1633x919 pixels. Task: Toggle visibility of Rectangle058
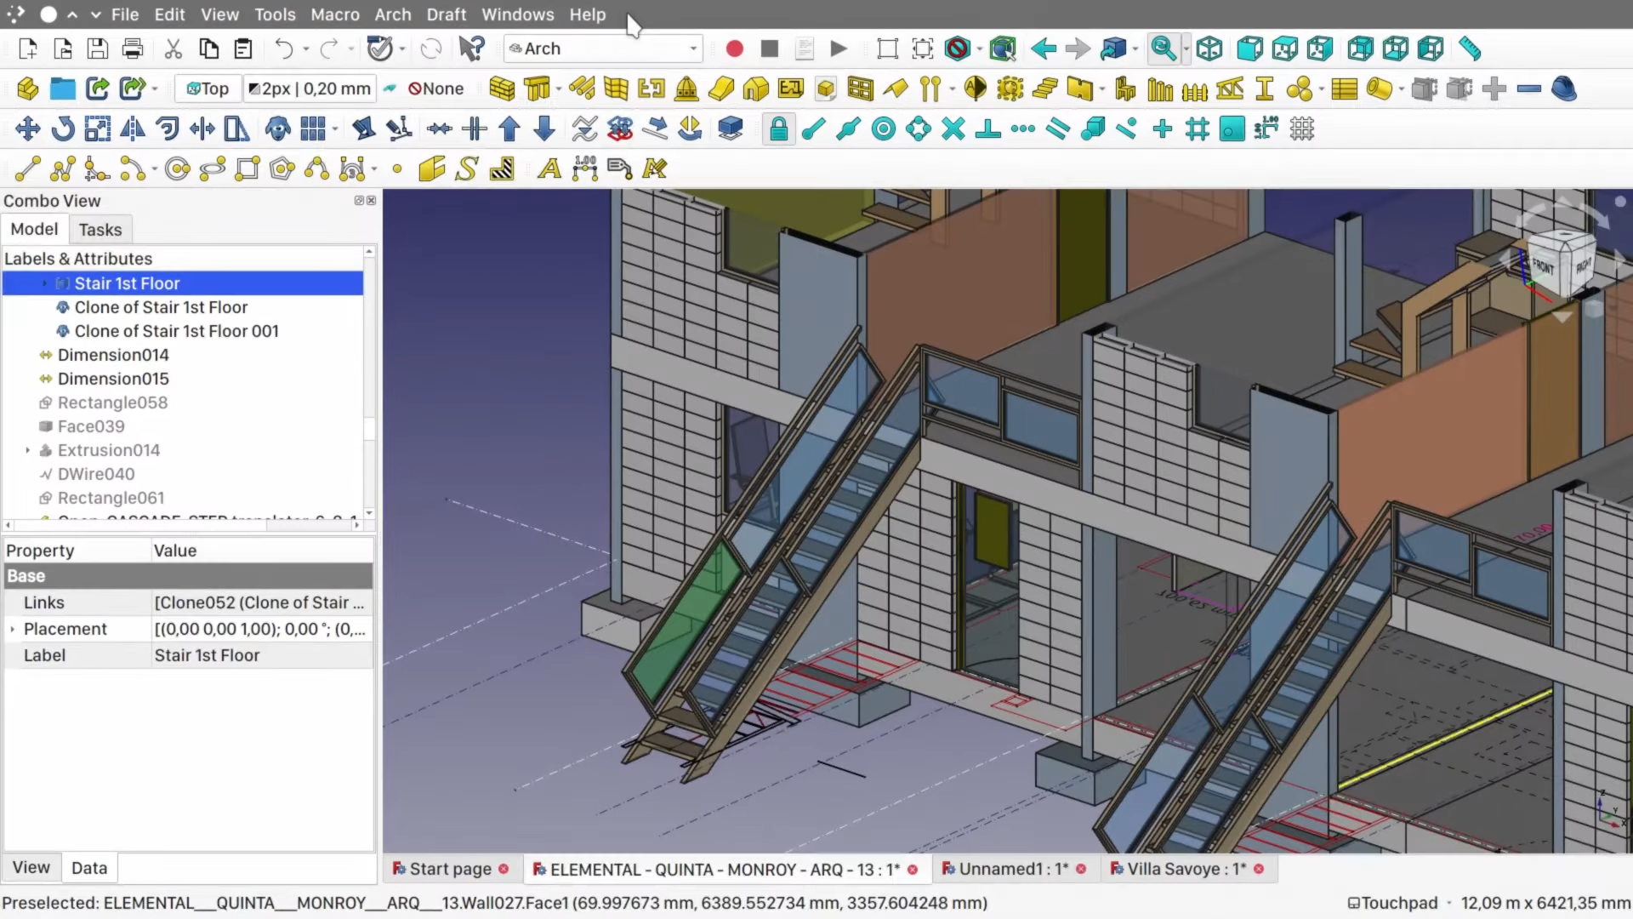(x=45, y=402)
